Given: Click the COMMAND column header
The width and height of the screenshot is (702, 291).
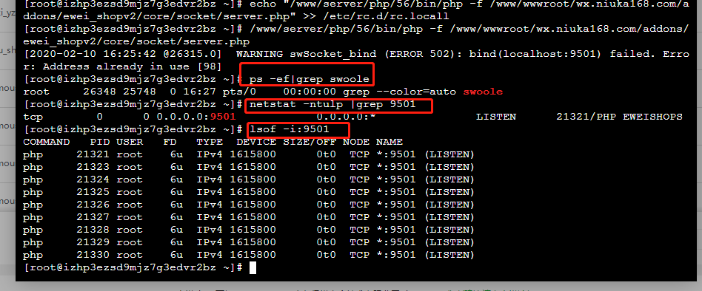Looking at the screenshot, I should (46, 142).
